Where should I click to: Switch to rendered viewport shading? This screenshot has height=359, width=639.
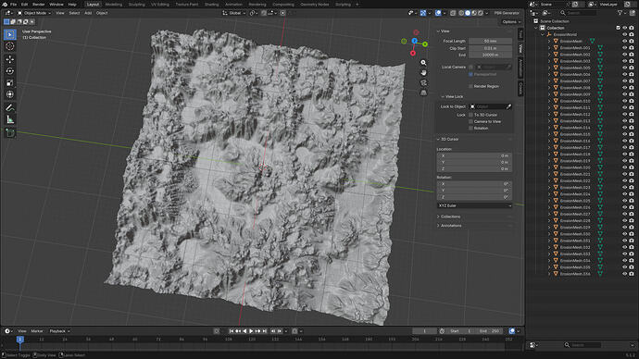pyautogui.click(x=481, y=13)
